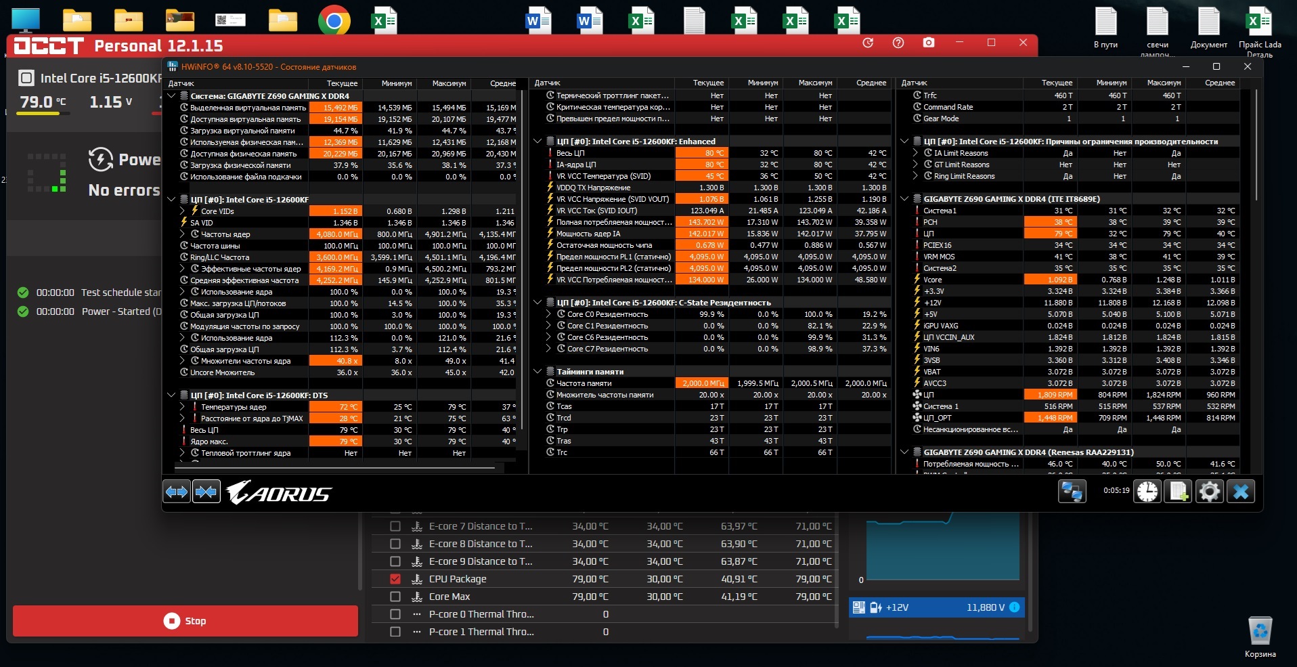1297x667 pixels.
Task: Check P-core 0 Thermal Thro... checkbox
Action: point(395,614)
